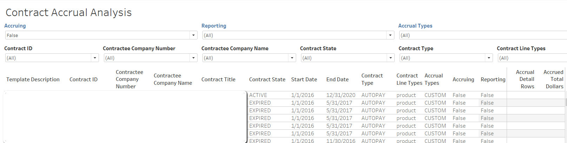Viewport: 567px width, 143px height.
Task: Expand Contractee Company Number dropdown
Action: pos(193,58)
